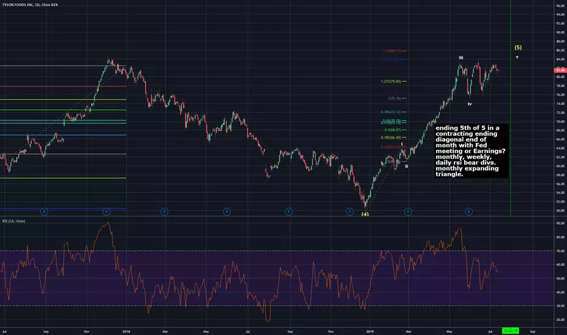Select the yellow (5) wave label
Screen dimensions: 567x335
pos(518,48)
